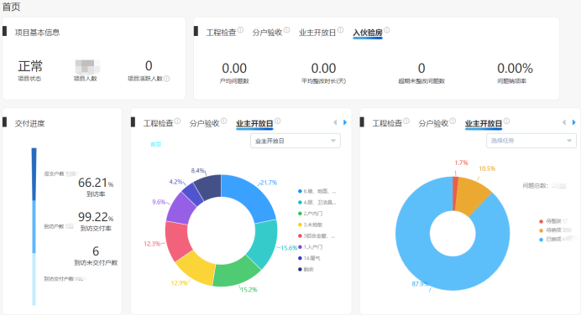
Task: Click info icon next to 入伙验房 tab
Action: tap(387, 30)
